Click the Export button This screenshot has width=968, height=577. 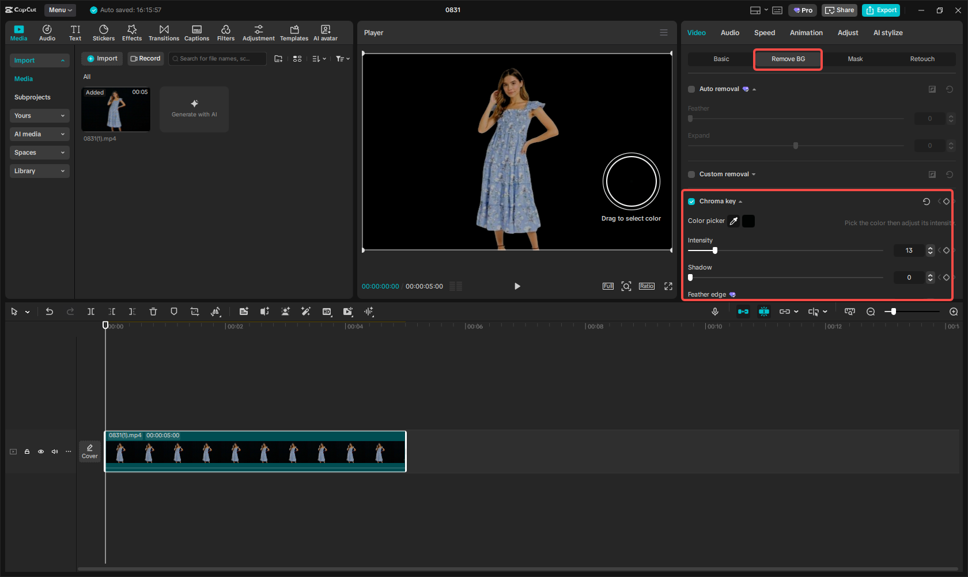tap(880, 10)
